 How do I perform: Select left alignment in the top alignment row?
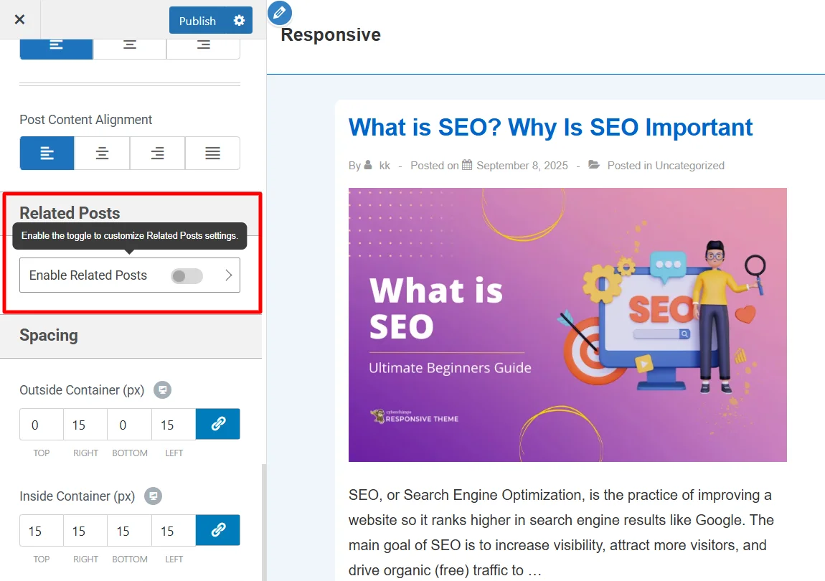pyautogui.click(x=56, y=48)
